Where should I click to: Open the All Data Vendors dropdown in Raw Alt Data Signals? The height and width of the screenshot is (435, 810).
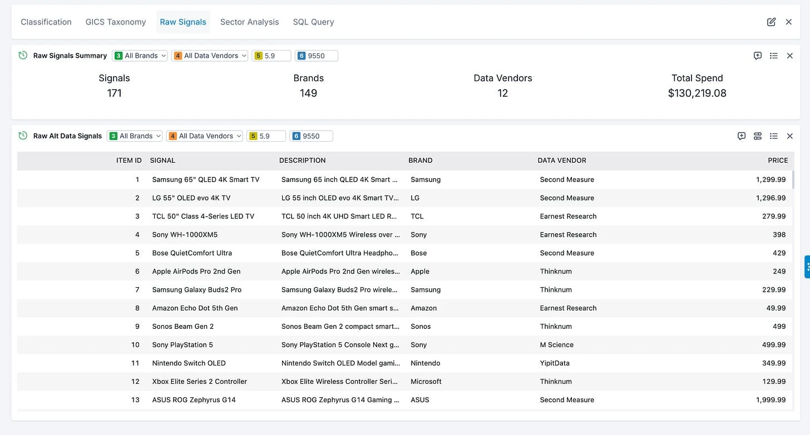[204, 136]
